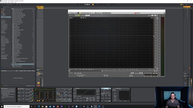The image size is (193, 108).
Task: Select the highlighted Utility device title bar
Action: (x=106, y=88)
